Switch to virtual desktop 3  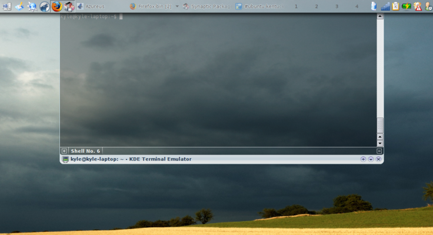337,6
